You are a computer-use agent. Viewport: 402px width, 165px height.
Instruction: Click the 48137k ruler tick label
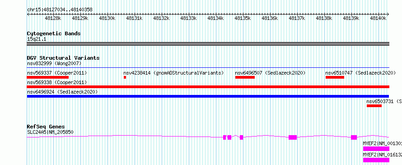(297, 19)
